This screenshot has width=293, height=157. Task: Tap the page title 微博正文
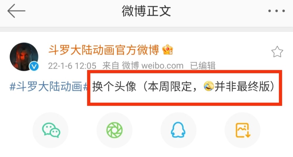[146, 11]
